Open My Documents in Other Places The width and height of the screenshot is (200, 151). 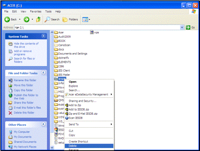23,137
